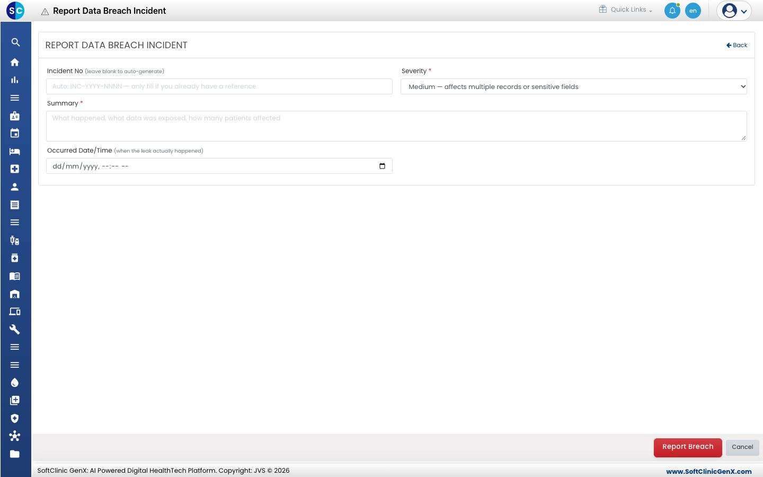Focus the Summary text area

point(396,126)
